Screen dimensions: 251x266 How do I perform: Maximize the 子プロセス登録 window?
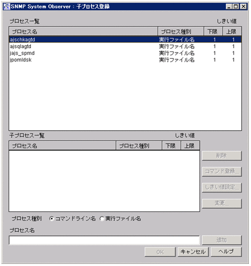coord(236,7)
